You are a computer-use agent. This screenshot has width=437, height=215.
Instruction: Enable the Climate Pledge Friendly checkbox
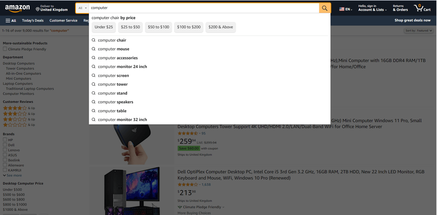[x=5, y=49]
